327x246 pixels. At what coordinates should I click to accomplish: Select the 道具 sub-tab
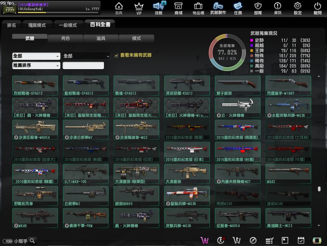coord(101,38)
